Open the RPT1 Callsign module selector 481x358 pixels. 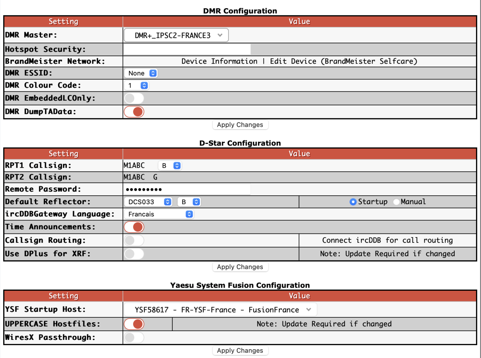pos(170,165)
